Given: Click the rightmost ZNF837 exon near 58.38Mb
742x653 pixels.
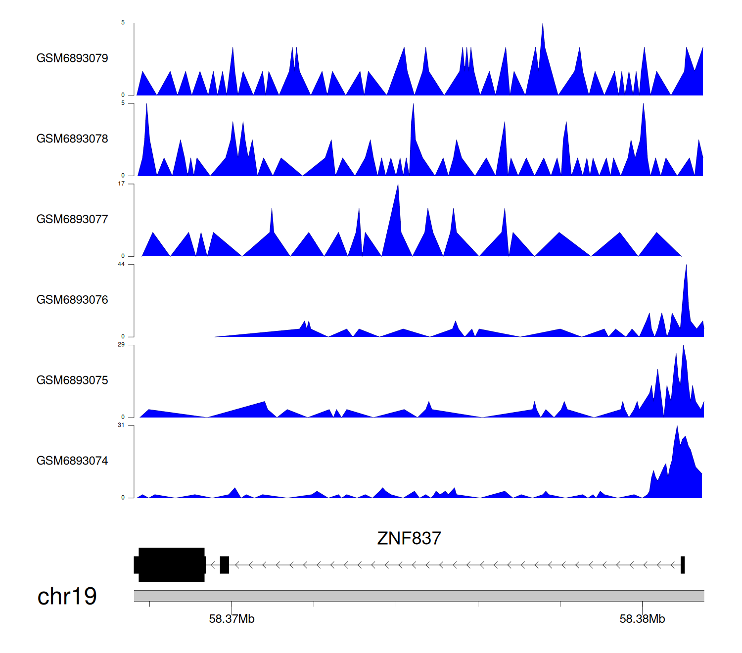Looking at the screenshot, I should [683, 564].
